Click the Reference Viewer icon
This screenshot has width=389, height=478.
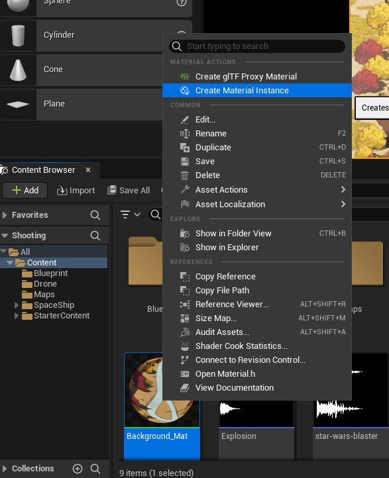pos(185,305)
